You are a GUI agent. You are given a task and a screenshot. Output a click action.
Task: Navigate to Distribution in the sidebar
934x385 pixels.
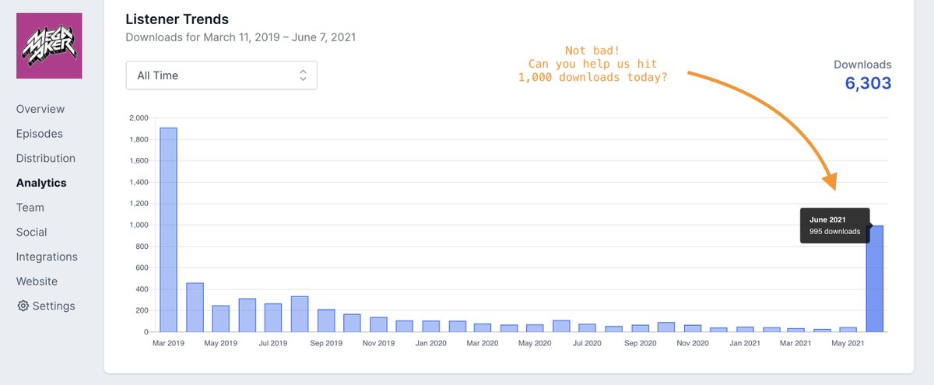click(x=46, y=158)
